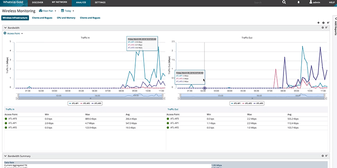Click the search magnifier icon
Screen dimensions: 337x168
coord(284,3)
